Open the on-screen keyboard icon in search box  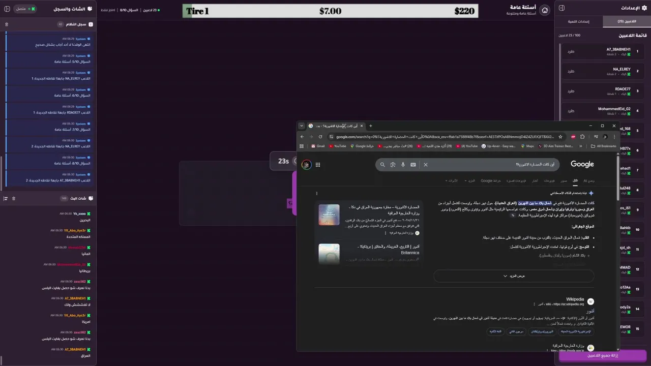tap(413, 165)
